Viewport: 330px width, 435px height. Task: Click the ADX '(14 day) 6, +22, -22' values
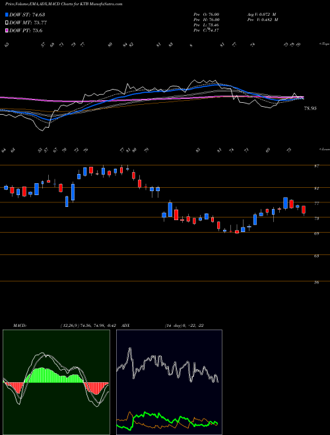[184, 326]
